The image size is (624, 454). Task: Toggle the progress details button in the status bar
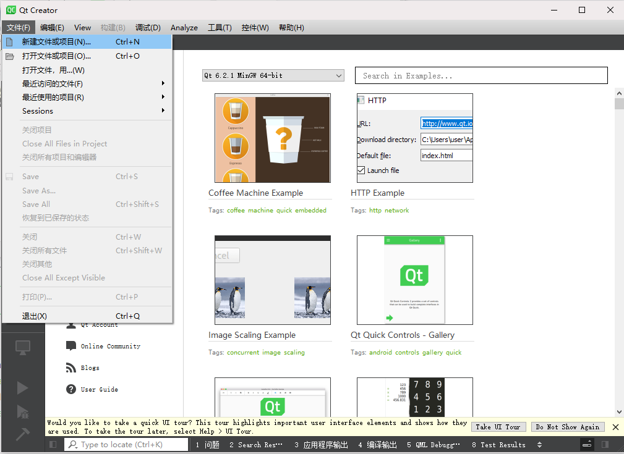[587, 445]
